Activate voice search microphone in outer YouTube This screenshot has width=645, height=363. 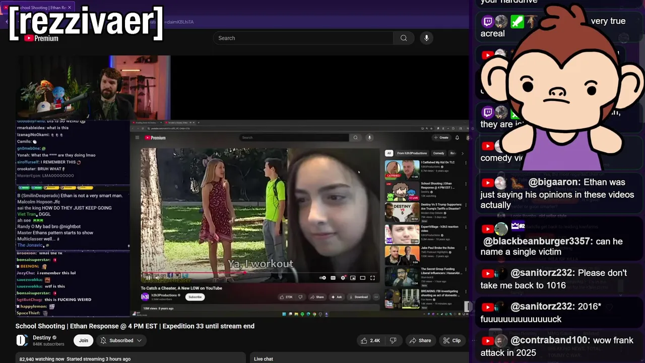(426, 38)
